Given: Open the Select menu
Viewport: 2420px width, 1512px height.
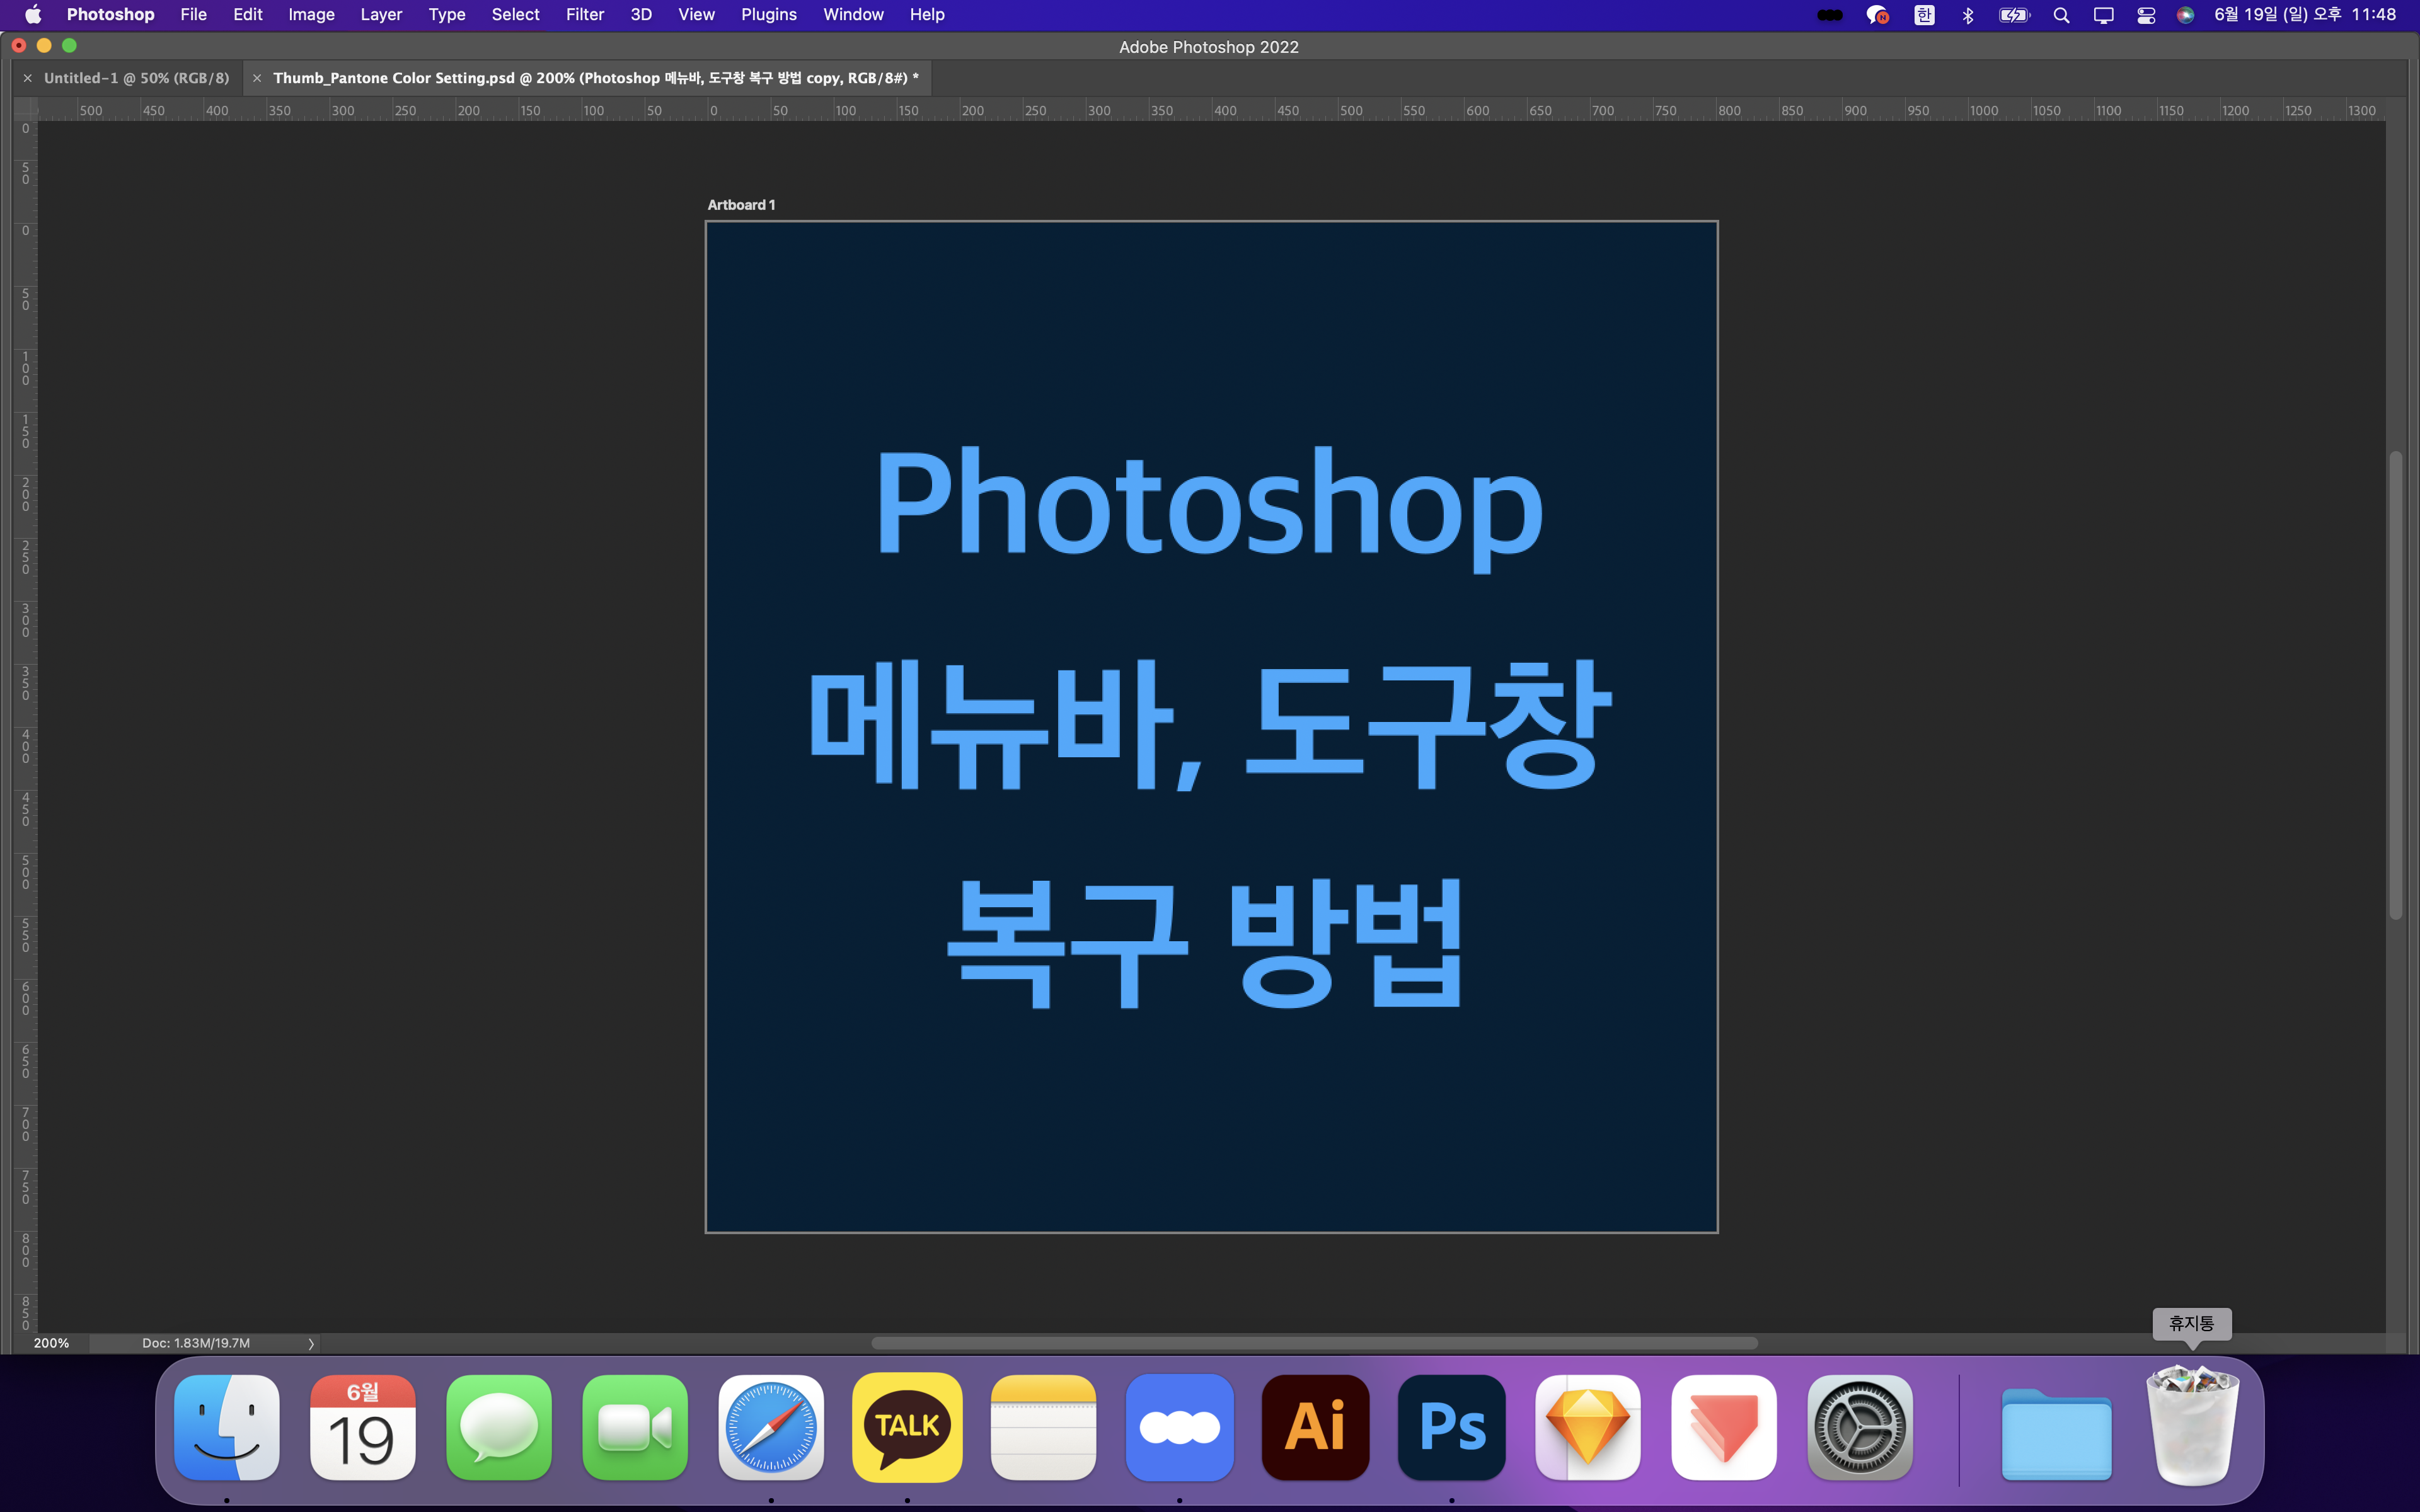Looking at the screenshot, I should [x=515, y=14].
